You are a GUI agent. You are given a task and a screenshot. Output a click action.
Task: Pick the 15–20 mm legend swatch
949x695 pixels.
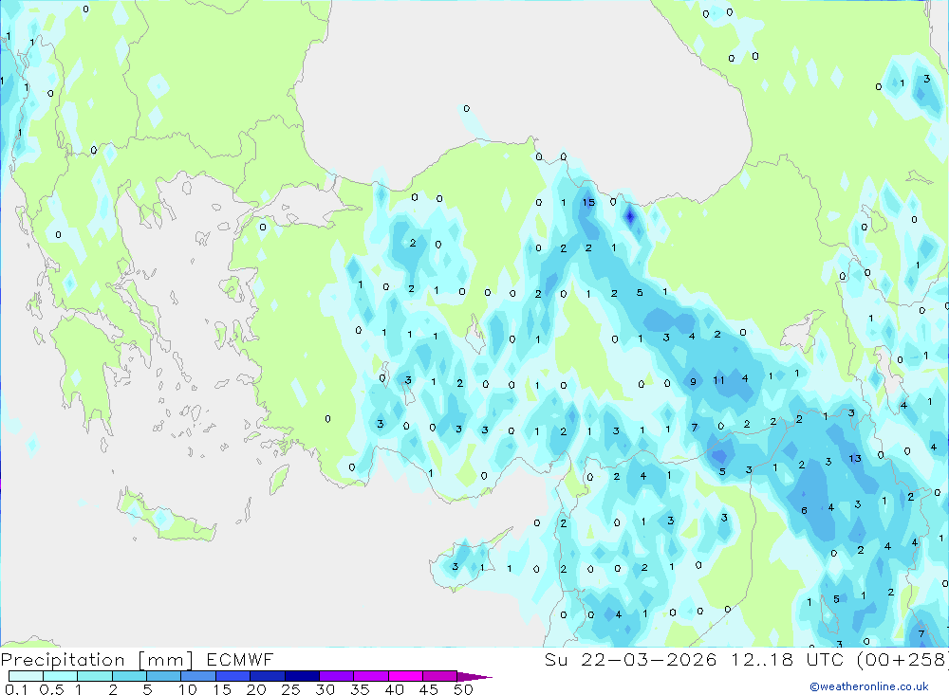pyautogui.click(x=233, y=676)
